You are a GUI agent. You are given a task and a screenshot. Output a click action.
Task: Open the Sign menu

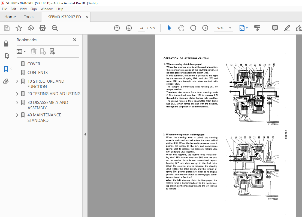pos(34,9)
